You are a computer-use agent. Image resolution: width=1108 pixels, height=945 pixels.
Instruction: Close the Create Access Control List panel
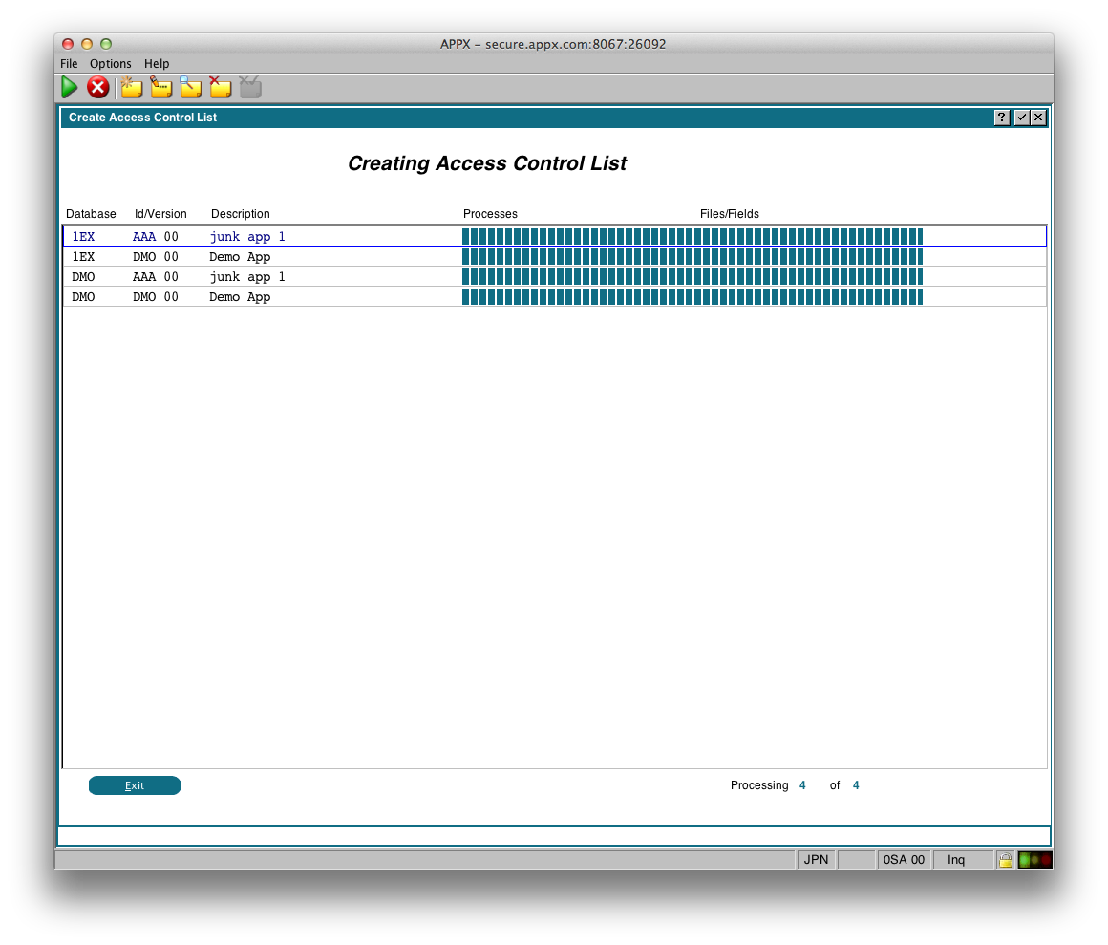[1038, 118]
